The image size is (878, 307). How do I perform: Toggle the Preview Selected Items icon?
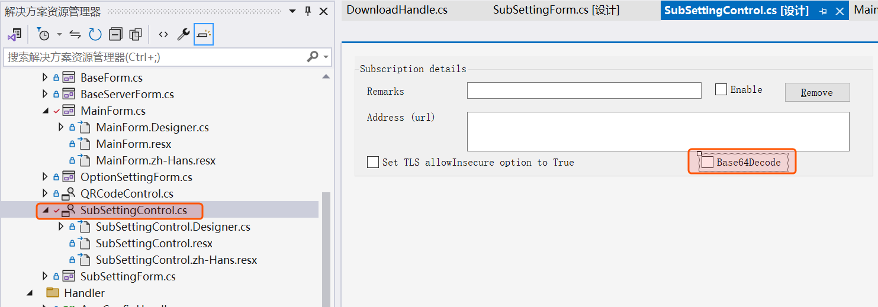(203, 34)
